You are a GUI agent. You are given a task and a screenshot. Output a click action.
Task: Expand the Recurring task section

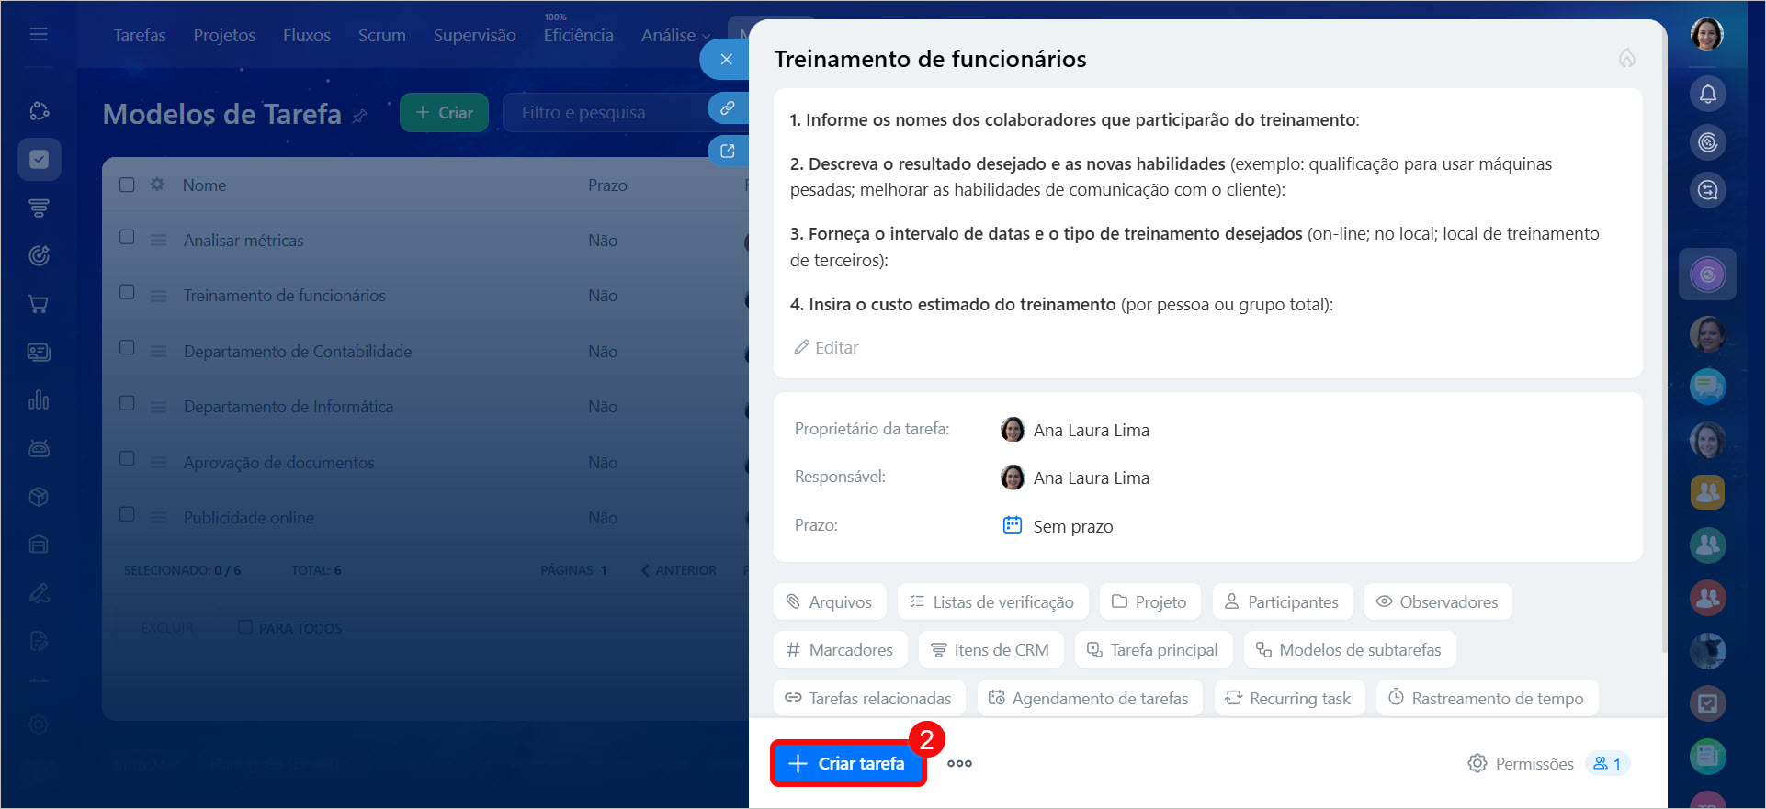(1289, 698)
